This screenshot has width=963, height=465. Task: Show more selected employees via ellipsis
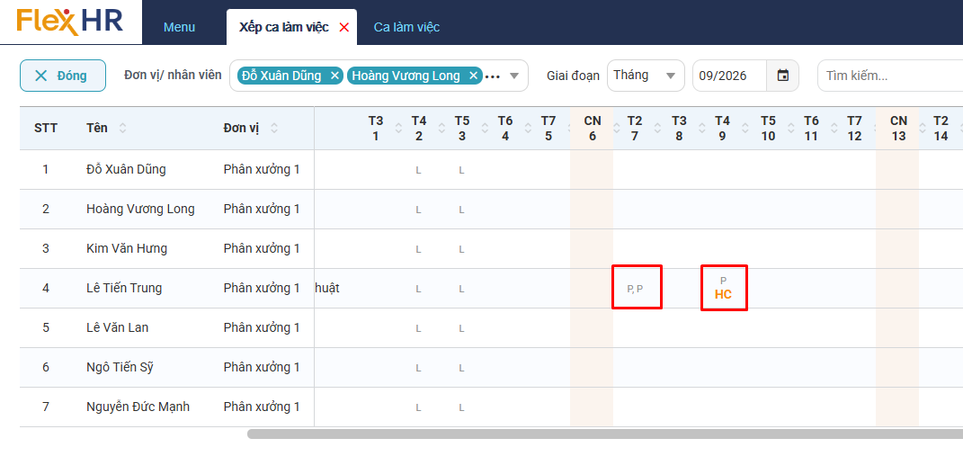493,76
